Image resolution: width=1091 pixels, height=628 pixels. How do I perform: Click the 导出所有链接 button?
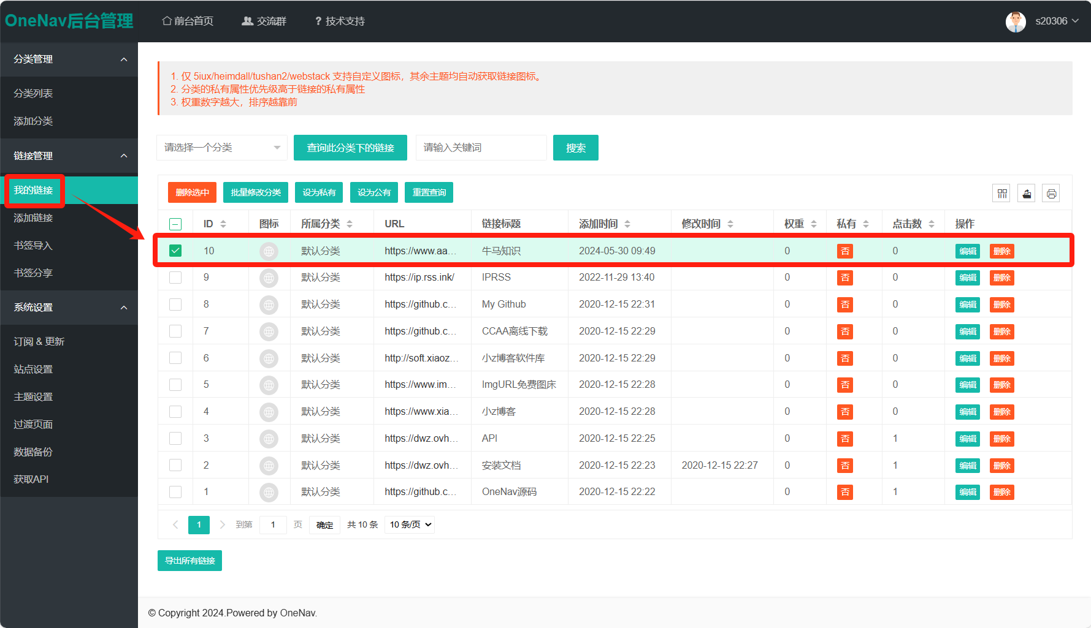(189, 561)
